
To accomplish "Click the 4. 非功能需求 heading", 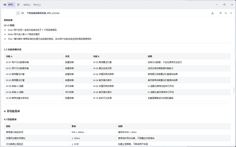I will (12, 111).
